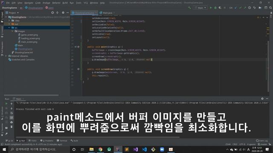This screenshot has width=273, height=153.
Task: Open the TODO tool window button
Action: tap(32, 141)
